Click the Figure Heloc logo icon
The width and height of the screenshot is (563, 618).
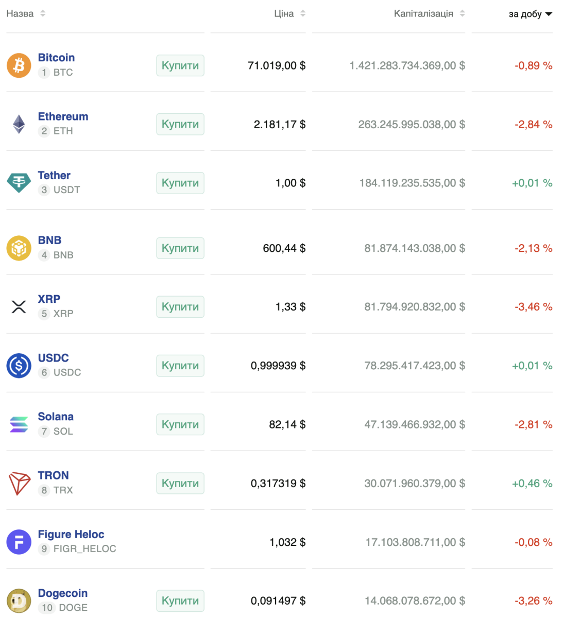coord(19,542)
